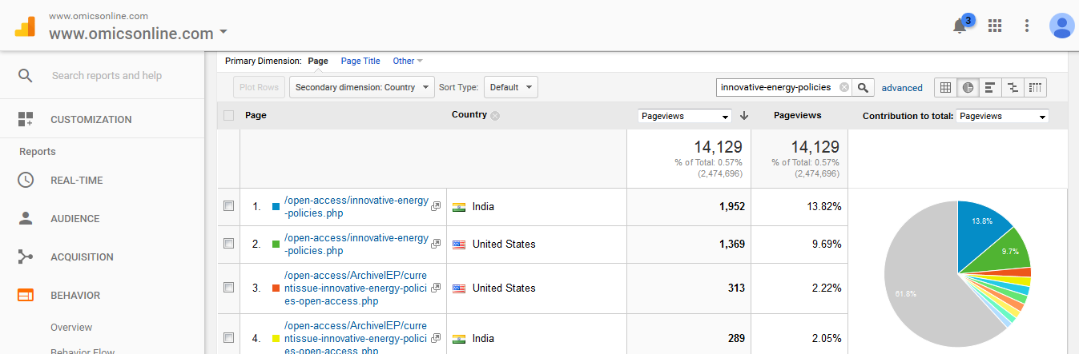Select the Page primary dimension
1079x354 pixels.
(318, 61)
